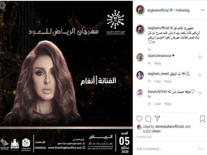Reply to hanan265910's comment
Viewport: 207px width, 155px height.
[x=168, y=104]
